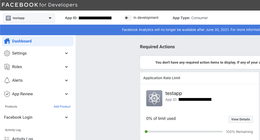Expand the Facebook Login chevron
The width and height of the screenshot is (260, 140).
pos(66,117)
